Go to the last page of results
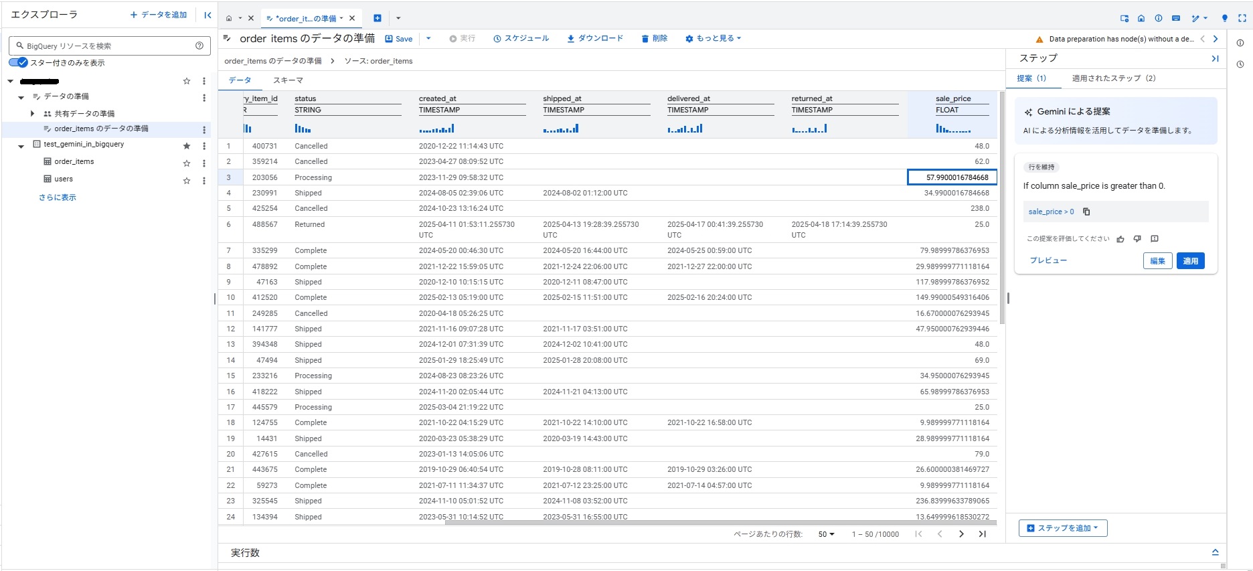Screen dimensions: 1253x571 (x=982, y=534)
